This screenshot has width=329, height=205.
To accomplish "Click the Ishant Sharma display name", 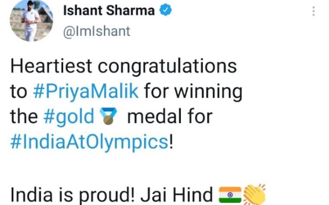I will coord(109,10).
